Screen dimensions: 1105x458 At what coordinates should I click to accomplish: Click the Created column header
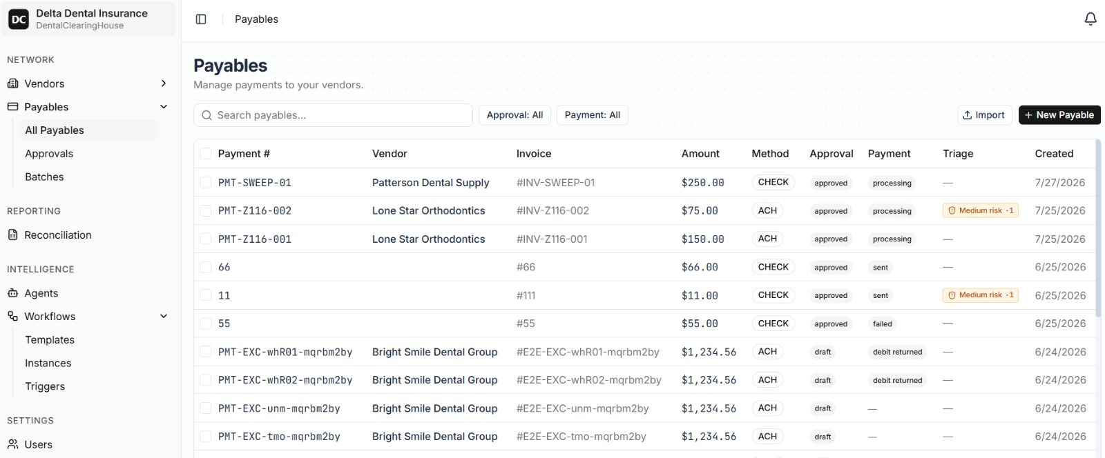click(1054, 154)
